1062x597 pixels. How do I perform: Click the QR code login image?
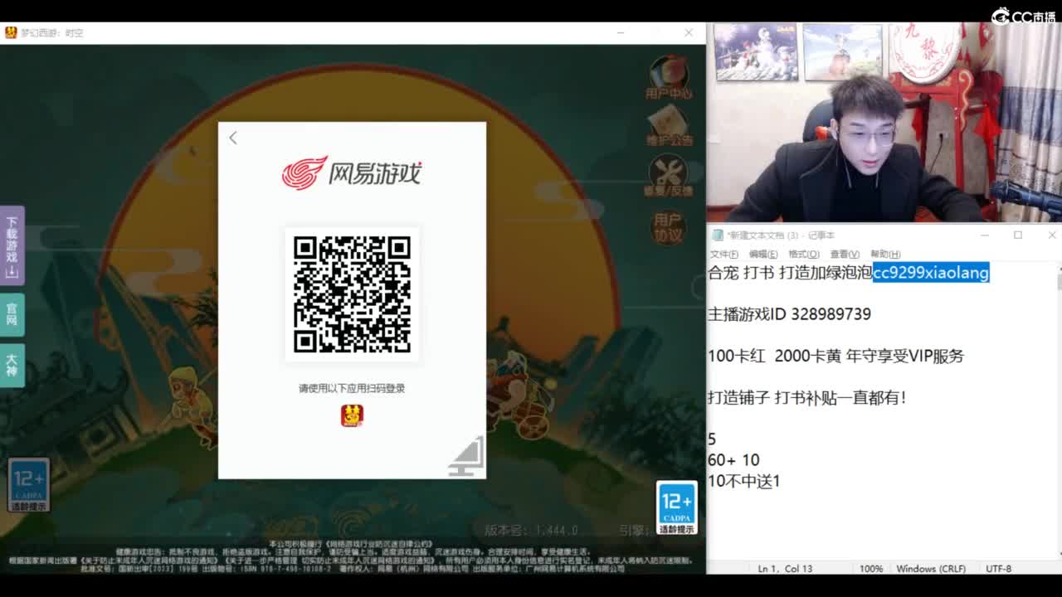coord(352,294)
